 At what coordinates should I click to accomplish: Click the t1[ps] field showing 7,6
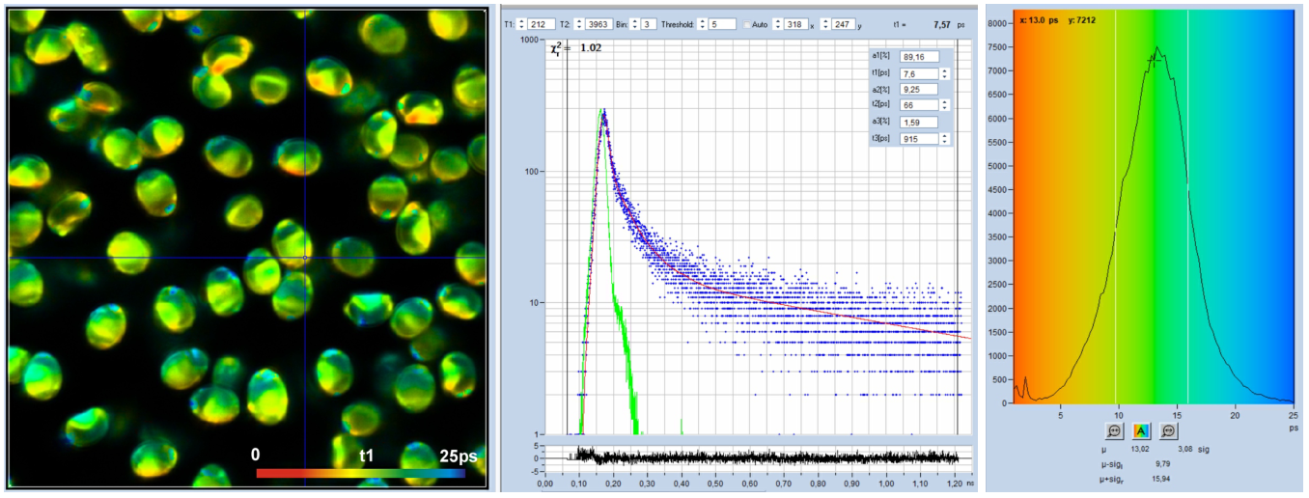tap(919, 73)
